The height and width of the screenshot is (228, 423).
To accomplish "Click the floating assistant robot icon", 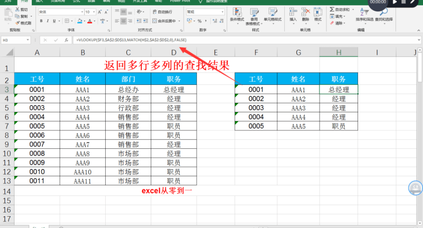I will point(415,188).
